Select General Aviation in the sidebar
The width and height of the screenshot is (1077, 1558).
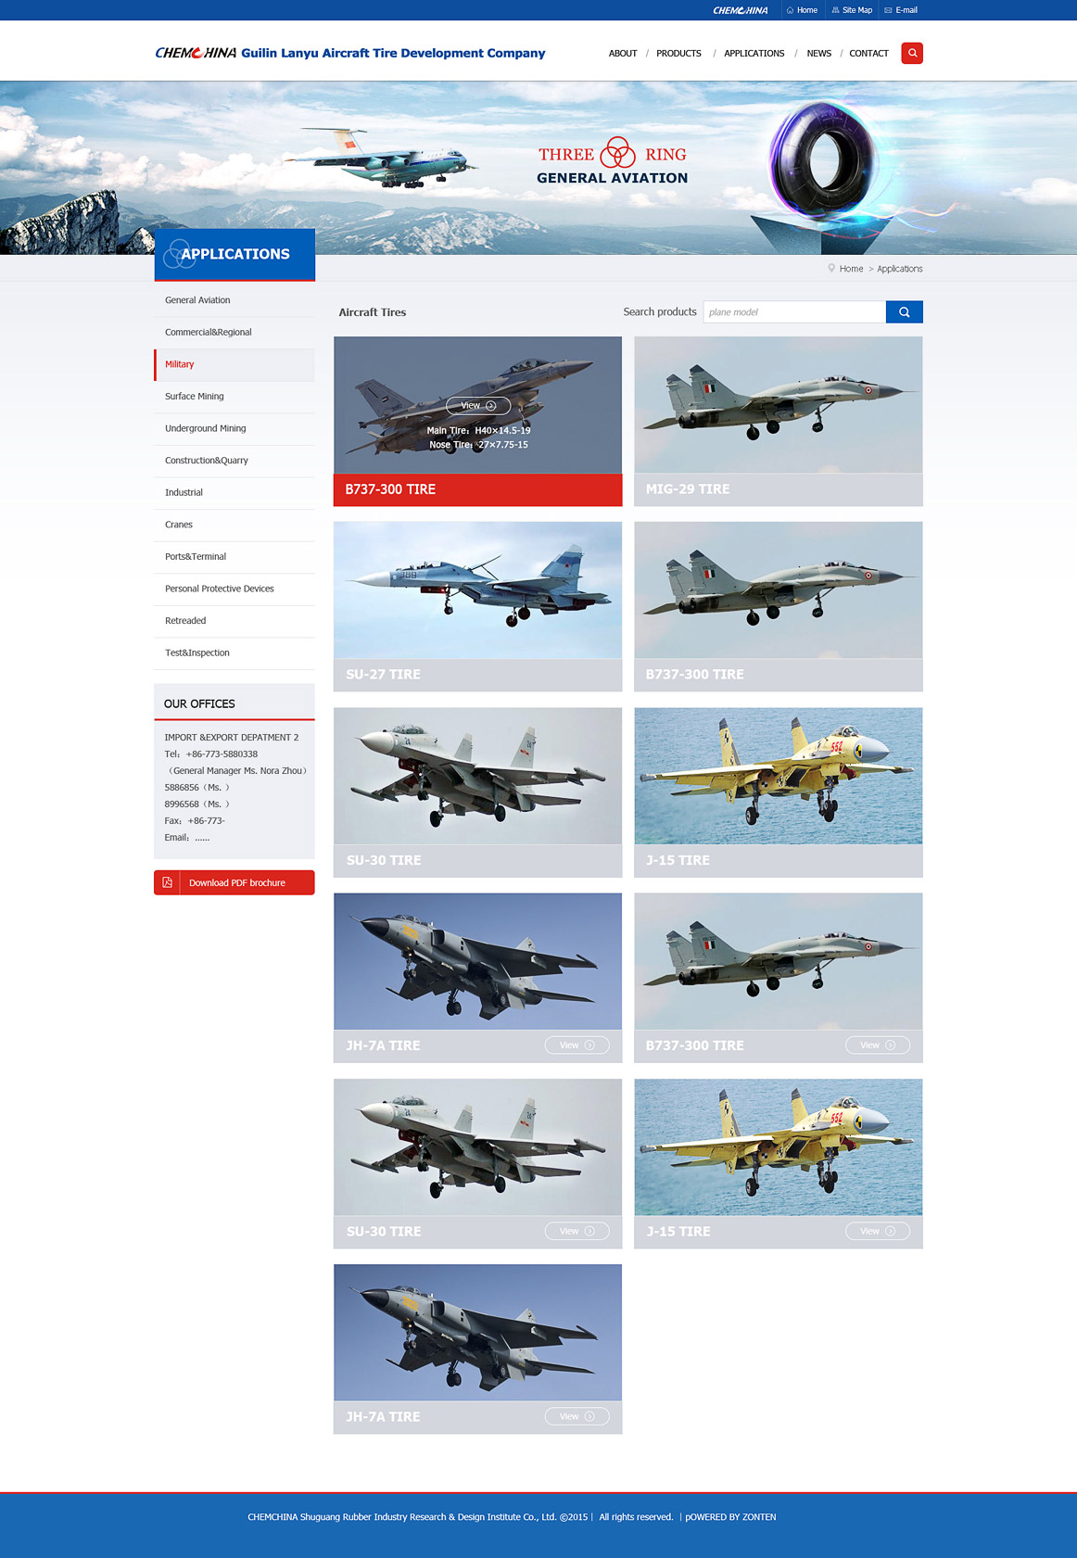[x=234, y=300]
